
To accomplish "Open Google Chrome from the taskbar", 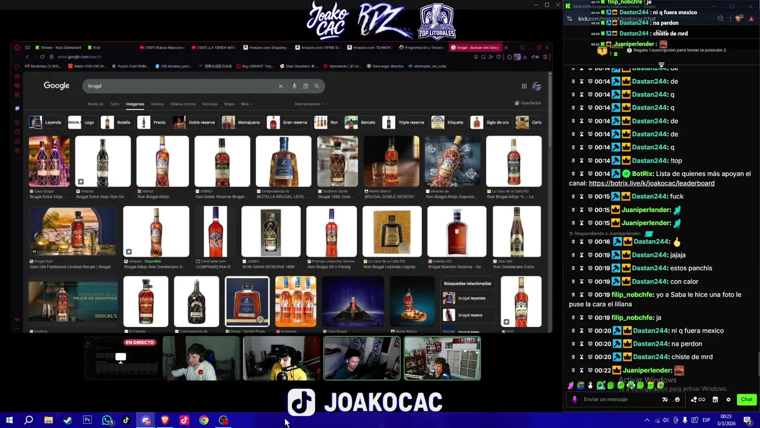I will click(x=204, y=420).
